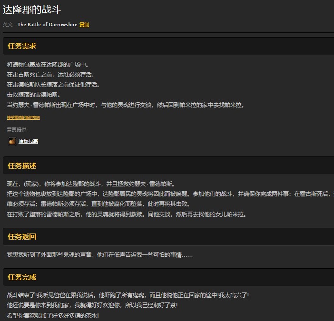334x321 pixels.
Task: Open the 遗物包裹 item link
Action: click(x=29, y=141)
